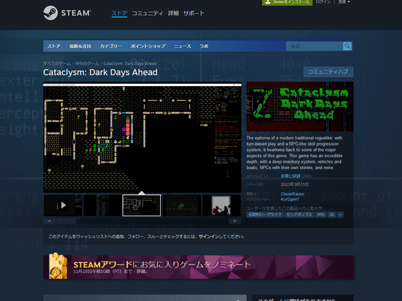Viewport: 402px width, 301px height.
Task: Open the ストア top menu item
Action: click(x=119, y=14)
